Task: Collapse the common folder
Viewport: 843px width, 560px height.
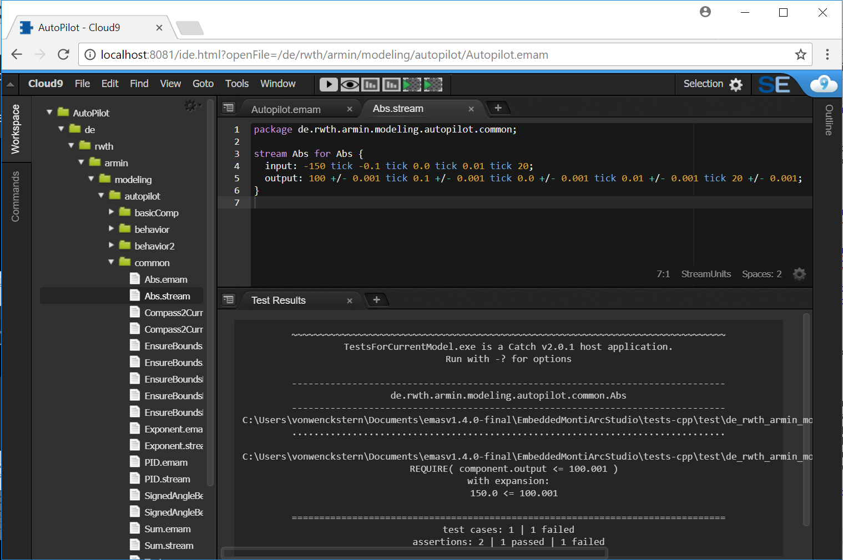Action: 111,262
